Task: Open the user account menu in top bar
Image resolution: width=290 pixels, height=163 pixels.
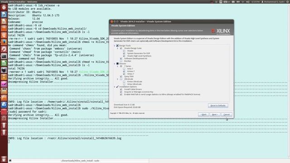Action: (x=273, y=2)
